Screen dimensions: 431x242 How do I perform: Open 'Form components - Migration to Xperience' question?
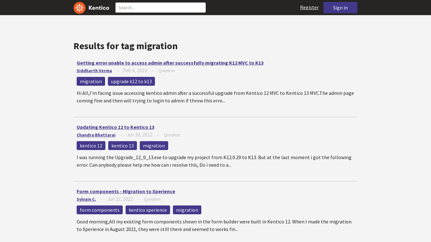click(126, 191)
